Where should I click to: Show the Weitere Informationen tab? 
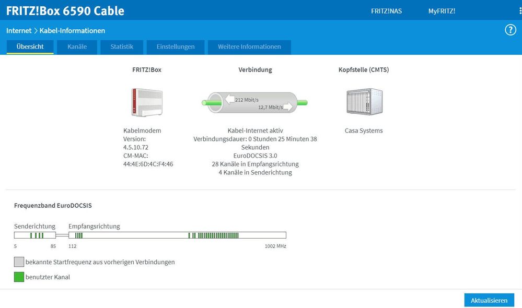pos(249,46)
